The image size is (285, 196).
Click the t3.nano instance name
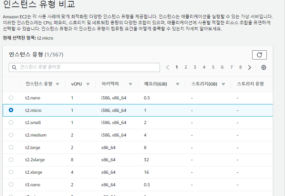click(x=33, y=185)
